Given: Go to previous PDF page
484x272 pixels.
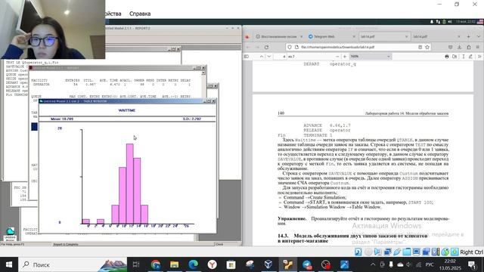Looking at the screenshot, I should 262,57.
